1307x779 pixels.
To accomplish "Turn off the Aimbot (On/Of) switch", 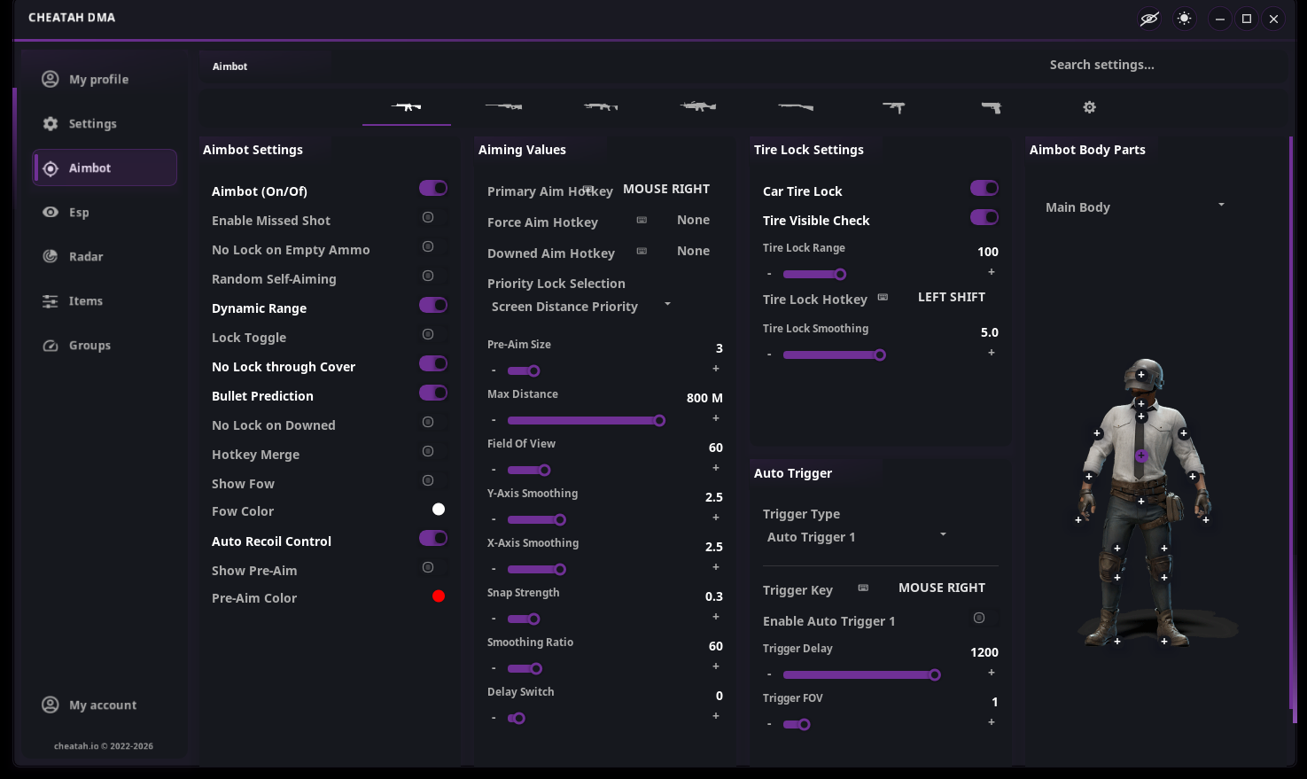I will (x=433, y=188).
